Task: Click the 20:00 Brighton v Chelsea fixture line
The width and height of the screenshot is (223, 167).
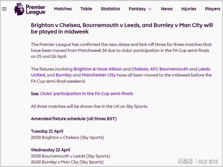Action: pos(67,137)
